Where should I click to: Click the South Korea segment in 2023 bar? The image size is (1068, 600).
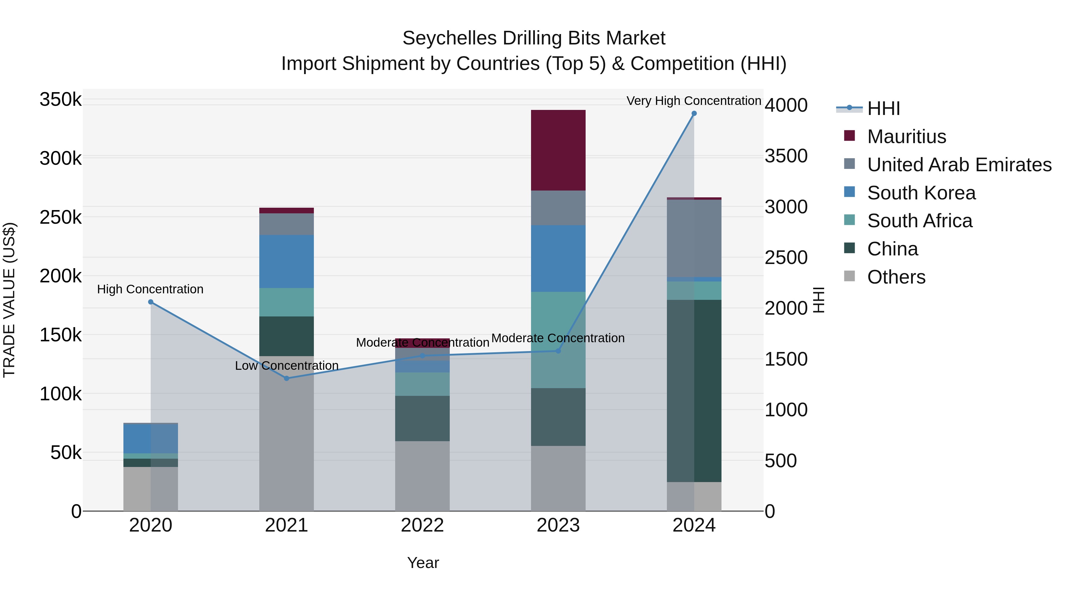558,259
